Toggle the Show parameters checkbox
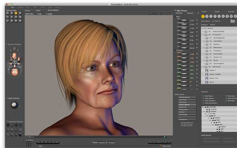Image resolution: width=237 pixels, height=148 pixels. point(203,101)
